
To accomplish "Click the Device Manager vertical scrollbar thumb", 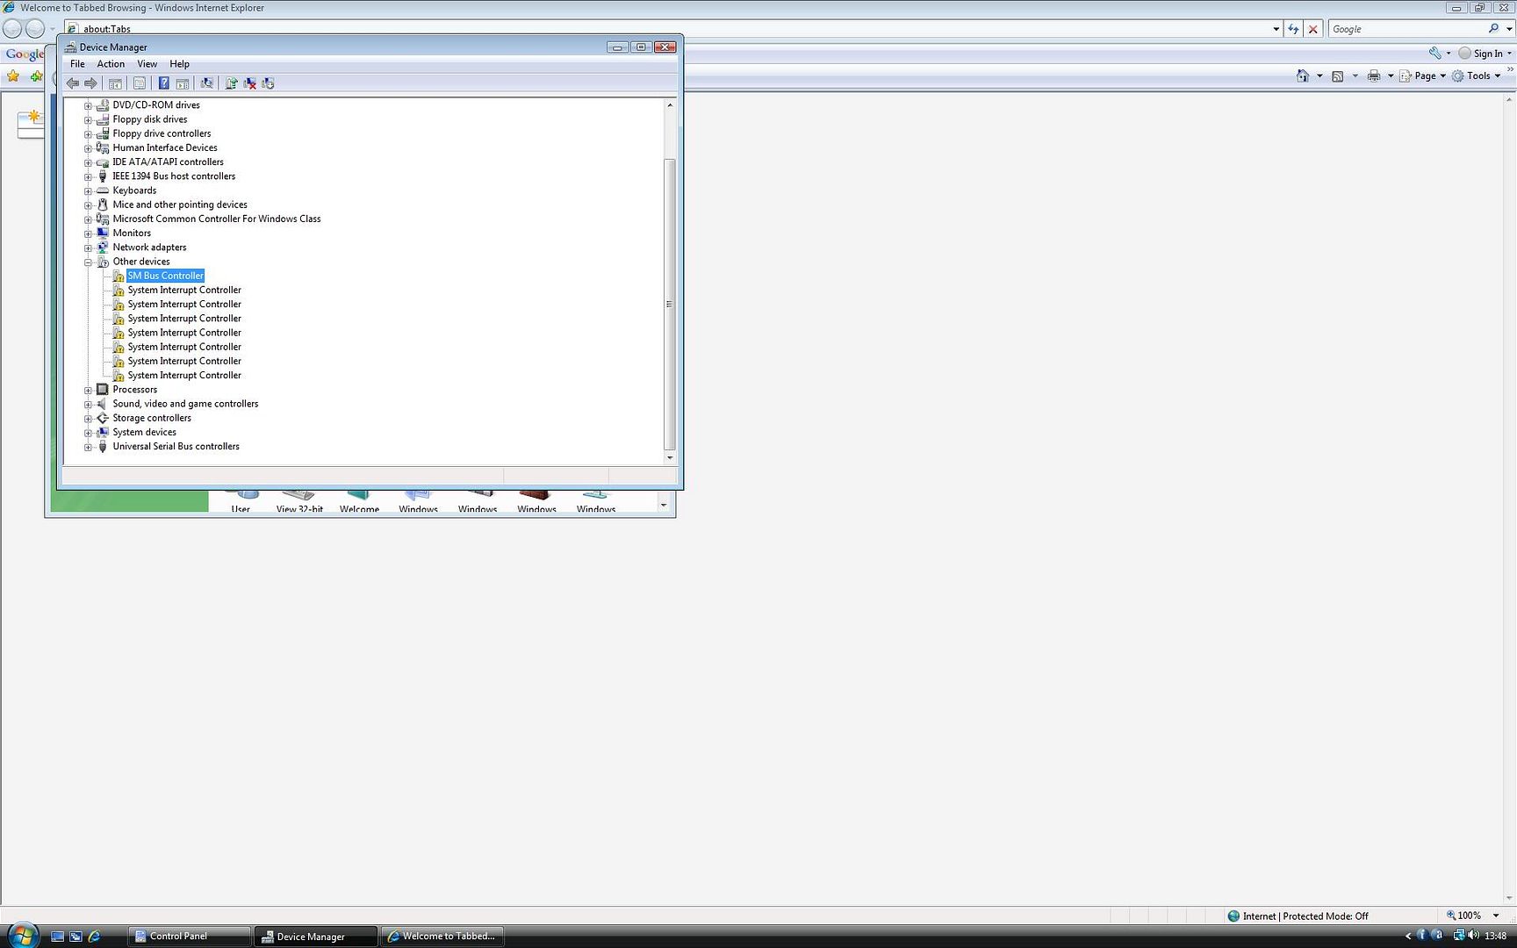I will (x=670, y=304).
